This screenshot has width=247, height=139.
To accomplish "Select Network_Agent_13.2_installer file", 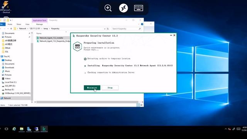I will [x=51, y=38].
